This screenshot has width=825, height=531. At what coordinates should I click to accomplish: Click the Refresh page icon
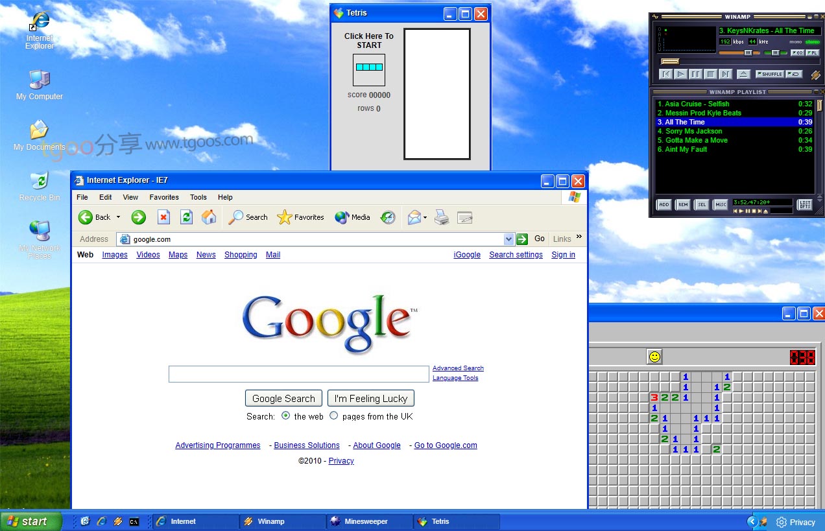[186, 217]
